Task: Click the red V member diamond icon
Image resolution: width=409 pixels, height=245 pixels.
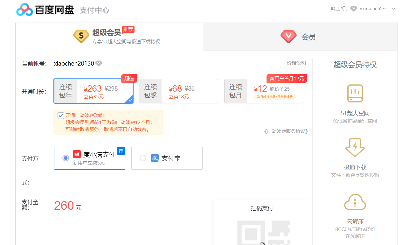Action: [x=288, y=37]
